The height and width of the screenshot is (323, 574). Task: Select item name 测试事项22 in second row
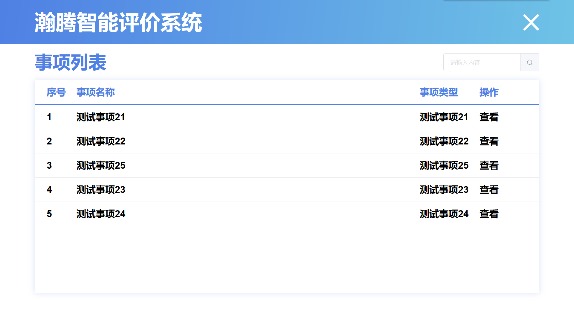click(x=101, y=141)
